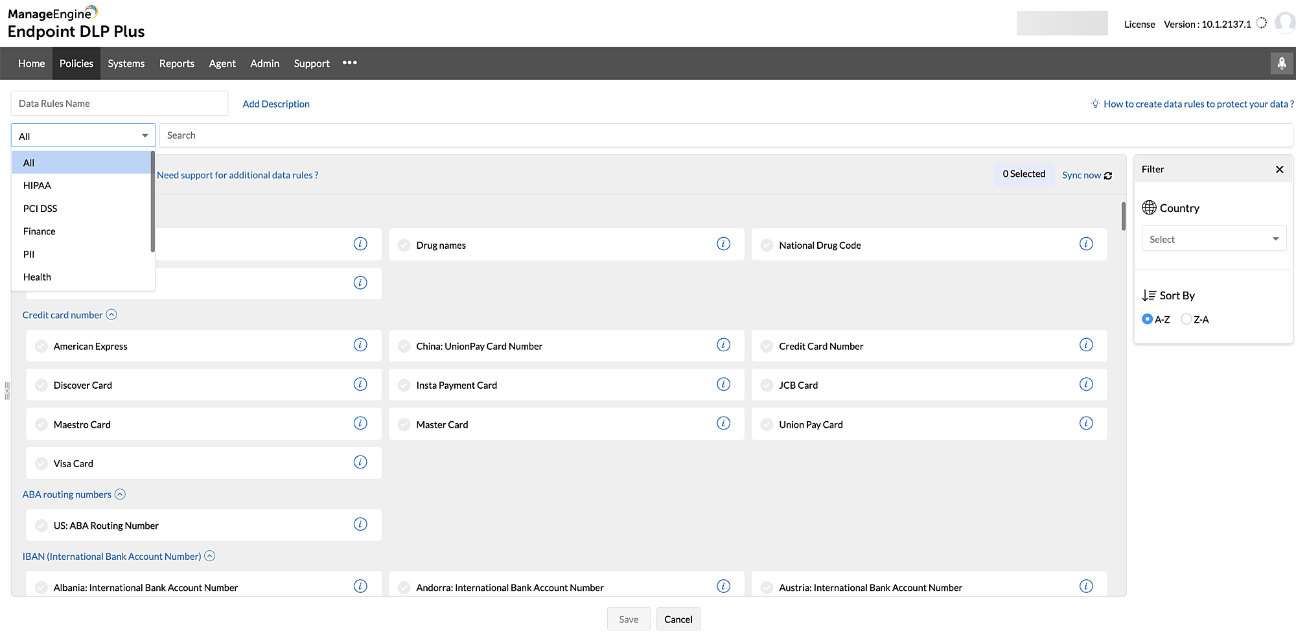Collapse the Credit card number section
1296x635 pixels.
111,314
